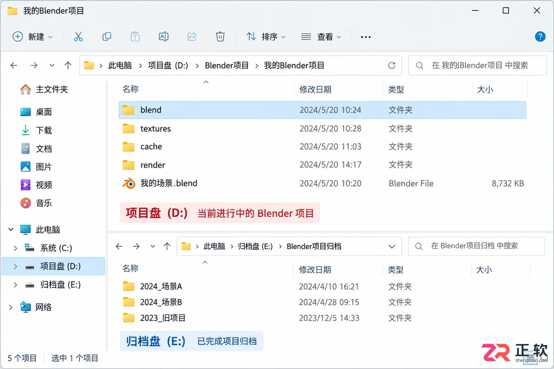
Task: Select 网络 network in sidebar
Action: [x=36, y=307]
